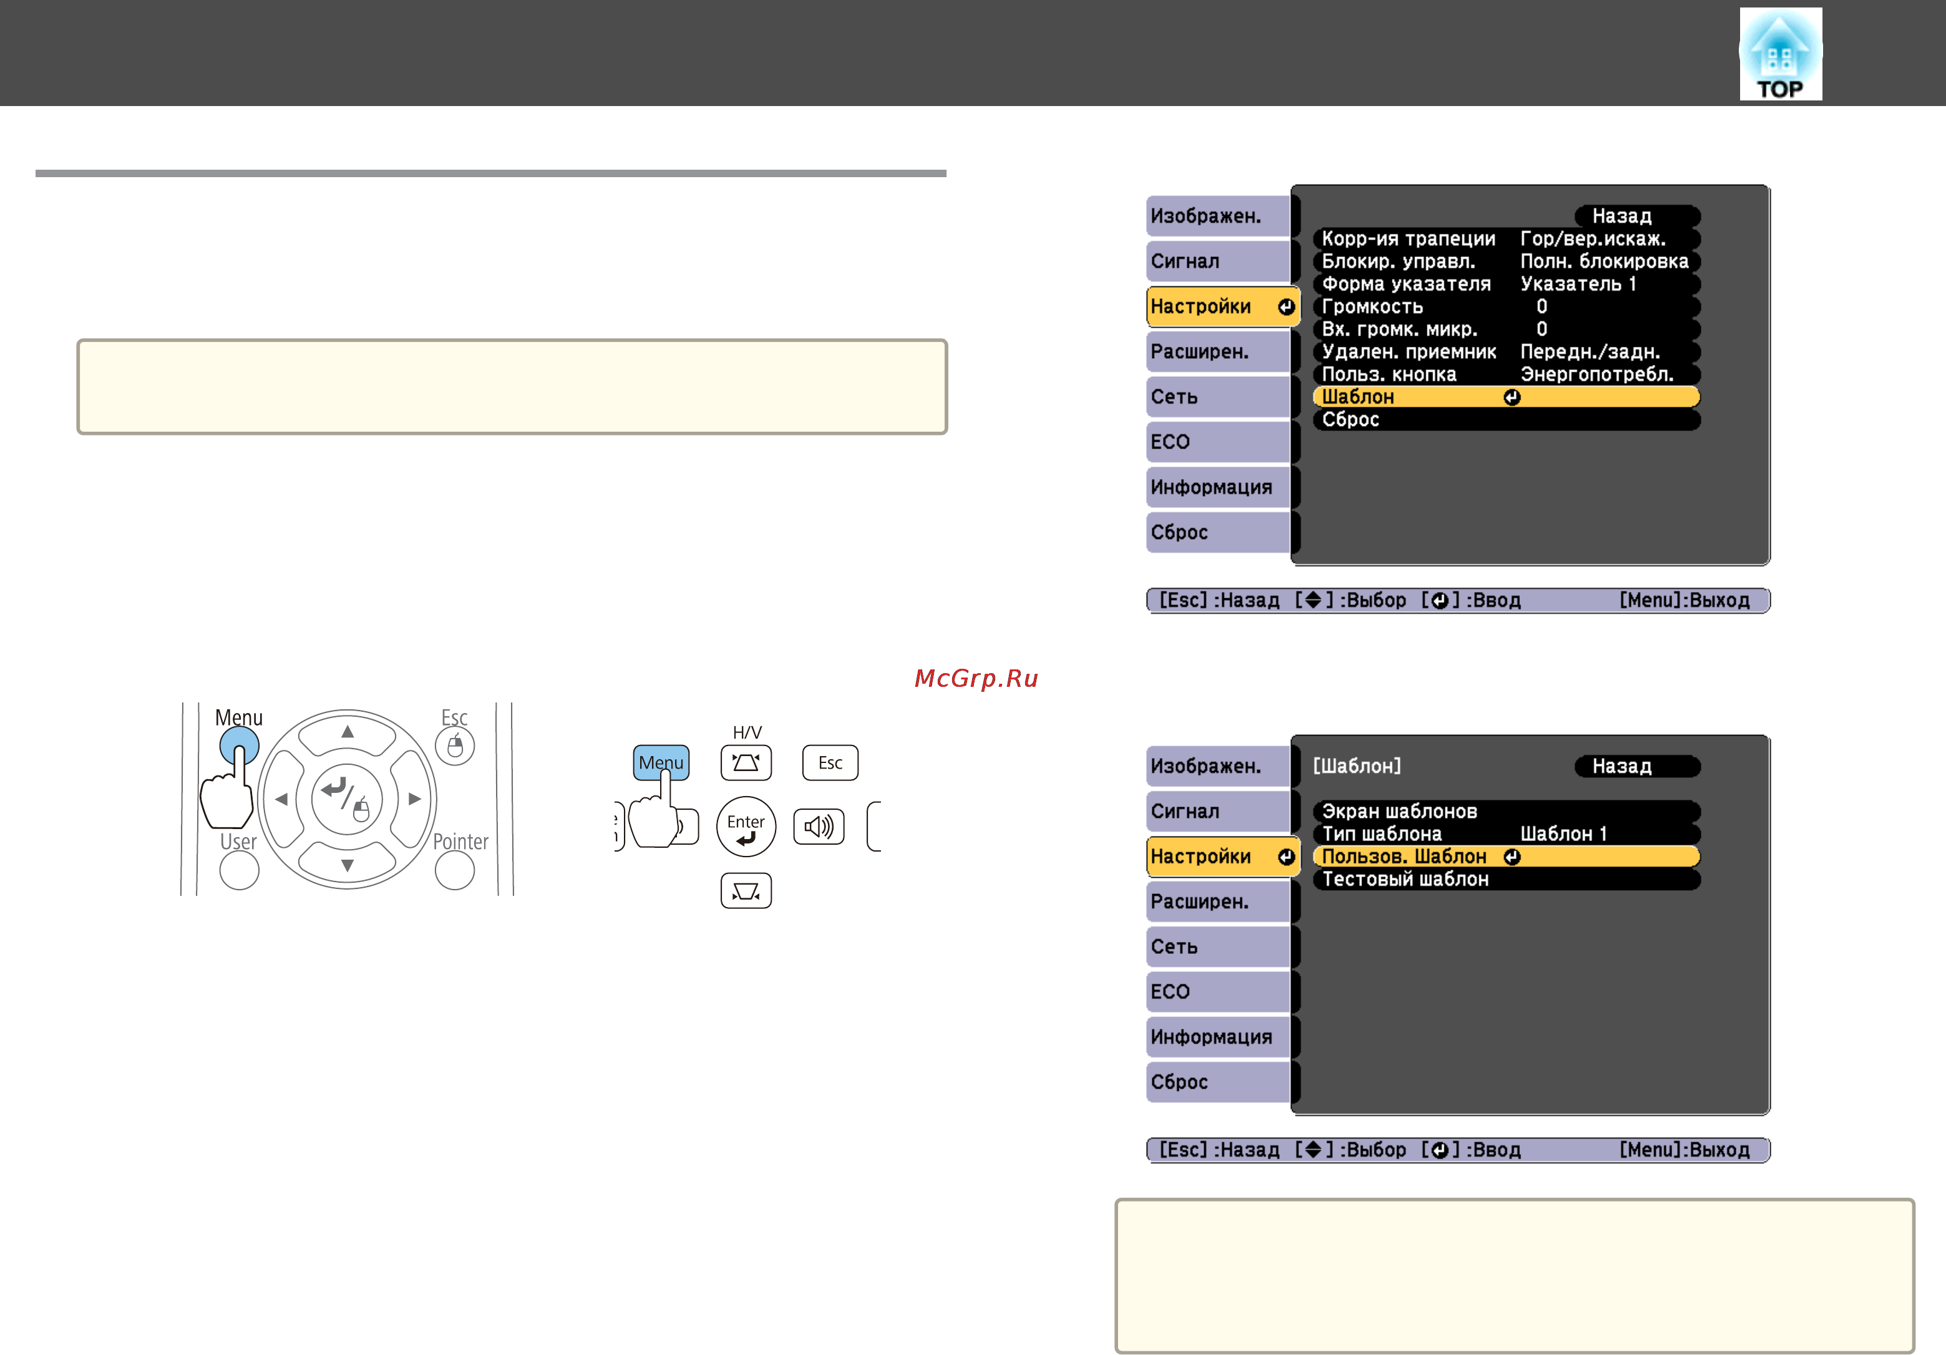
Task: Select Пользов. Шаблон in the lower menu
Action: [1506, 857]
